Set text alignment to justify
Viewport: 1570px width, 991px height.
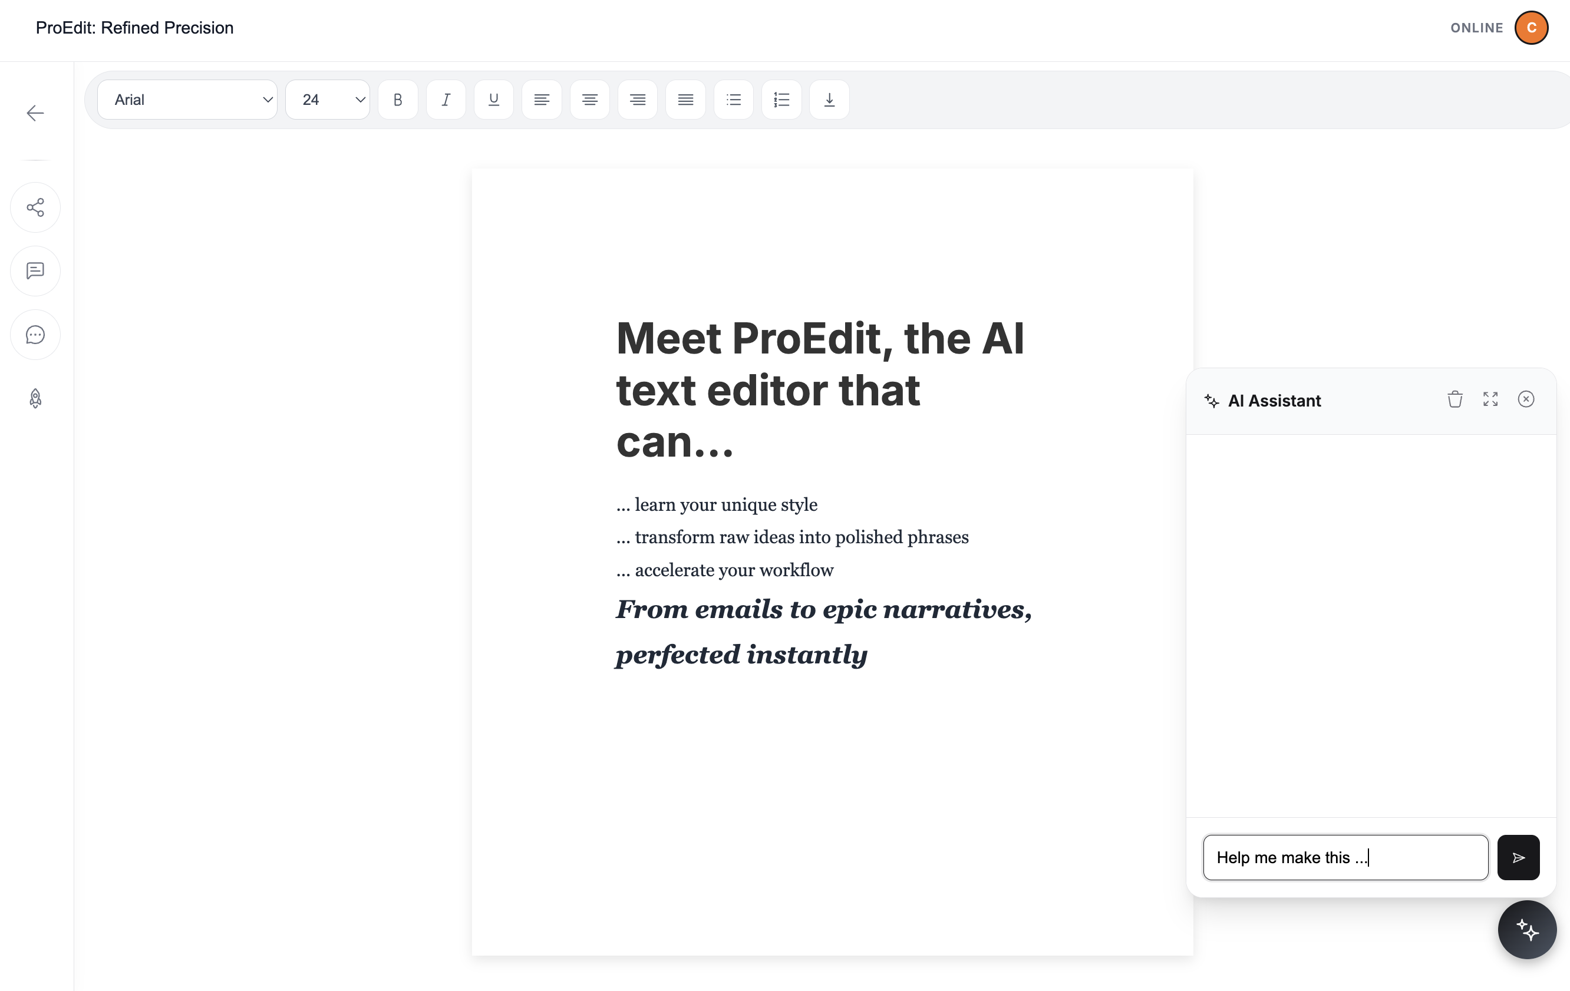pyautogui.click(x=685, y=99)
